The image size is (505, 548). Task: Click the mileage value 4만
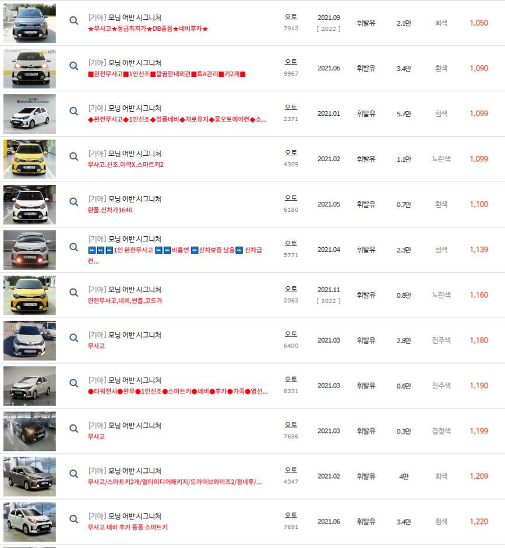point(404,476)
